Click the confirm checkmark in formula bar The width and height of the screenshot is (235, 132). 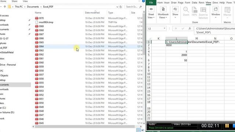(183, 29)
